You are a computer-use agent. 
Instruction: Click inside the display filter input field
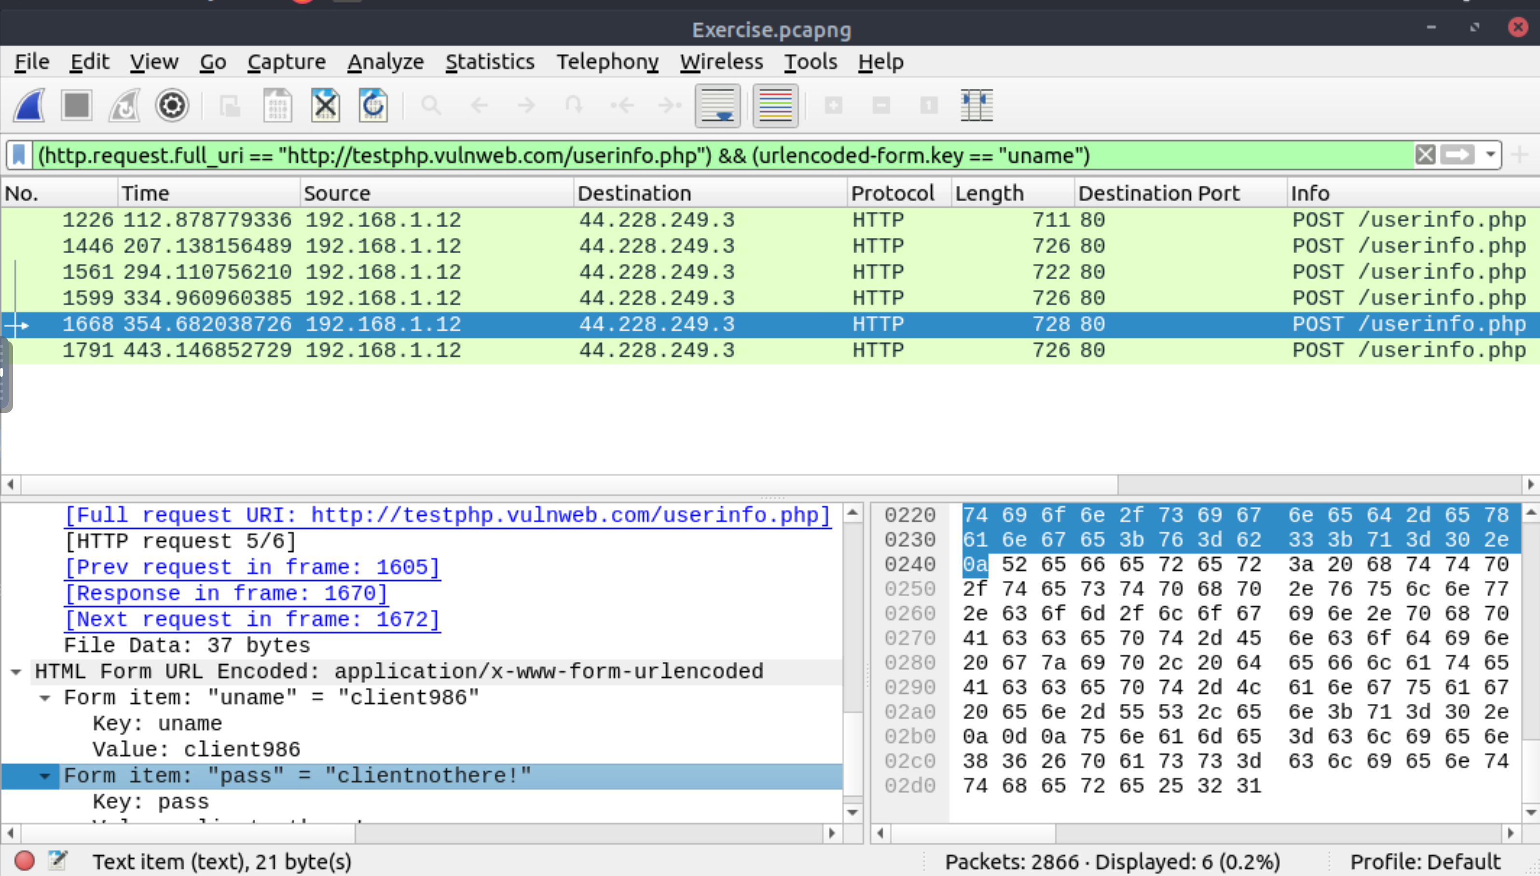(x=722, y=155)
